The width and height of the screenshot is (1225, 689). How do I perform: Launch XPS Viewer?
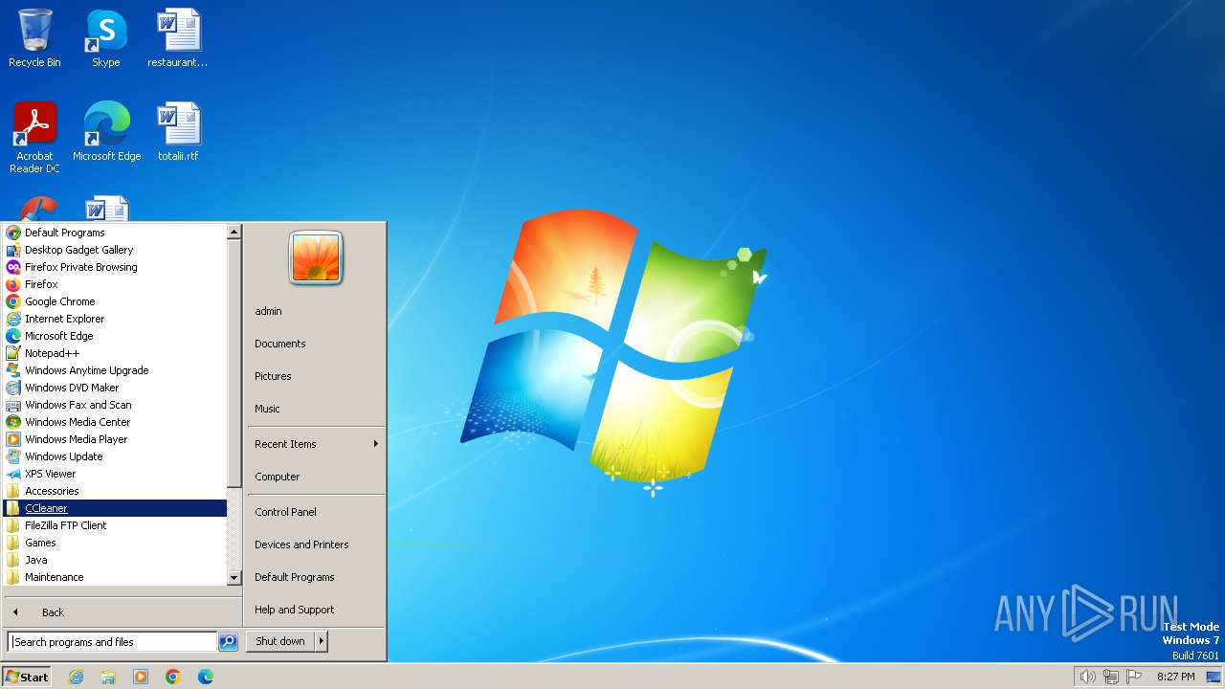[x=115, y=474]
